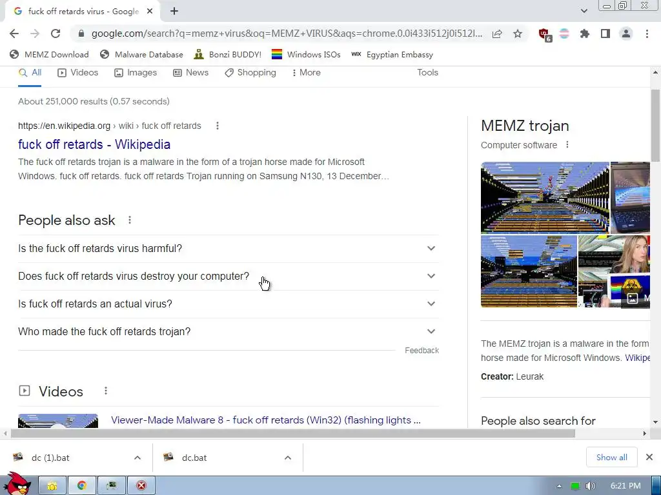Click the striped flag extension icon
This screenshot has width=661, height=495.
pos(564,34)
